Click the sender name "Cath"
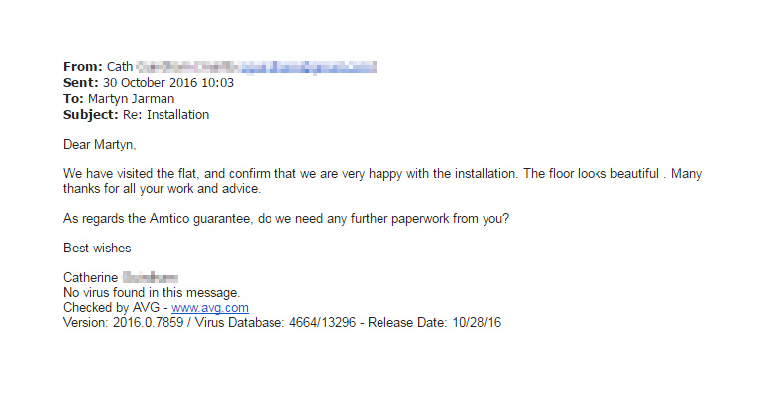The height and width of the screenshot is (399, 759). click(x=120, y=67)
